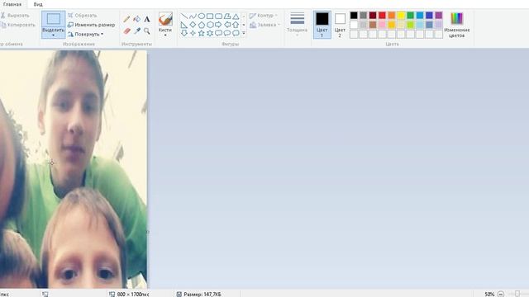The width and height of the screenshot is (529, 297).
Task: Choose the Left arrow shape
Action: tap(227, 25)
